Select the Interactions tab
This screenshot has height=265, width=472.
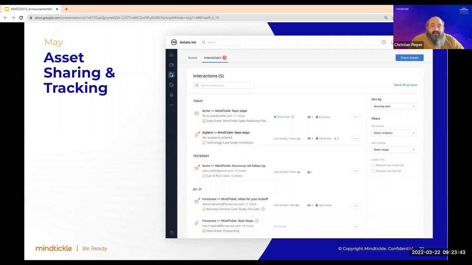pos(212,58)
